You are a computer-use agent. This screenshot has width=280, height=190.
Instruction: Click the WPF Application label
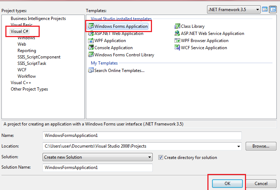pyautogui.click(x=110, y=41)
